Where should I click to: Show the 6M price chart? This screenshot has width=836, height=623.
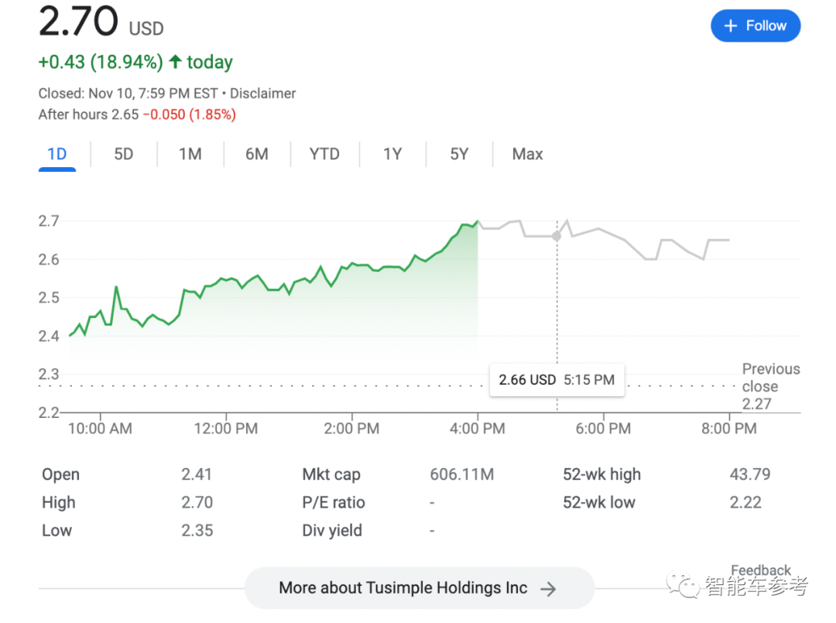tap(257, 154)
